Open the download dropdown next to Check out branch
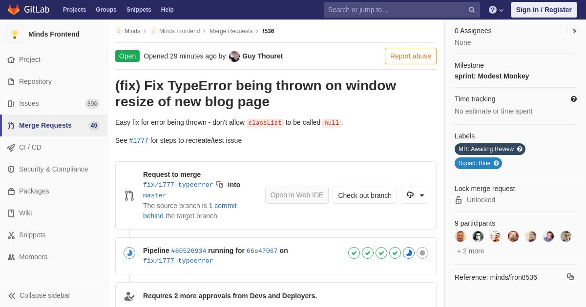This screenshot has width=586, height=307. point(415,195)
